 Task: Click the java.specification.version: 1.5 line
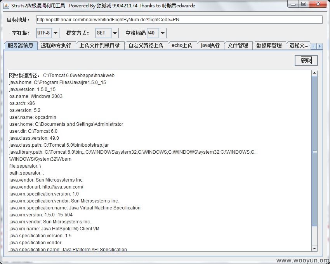[x=40, y=235]
